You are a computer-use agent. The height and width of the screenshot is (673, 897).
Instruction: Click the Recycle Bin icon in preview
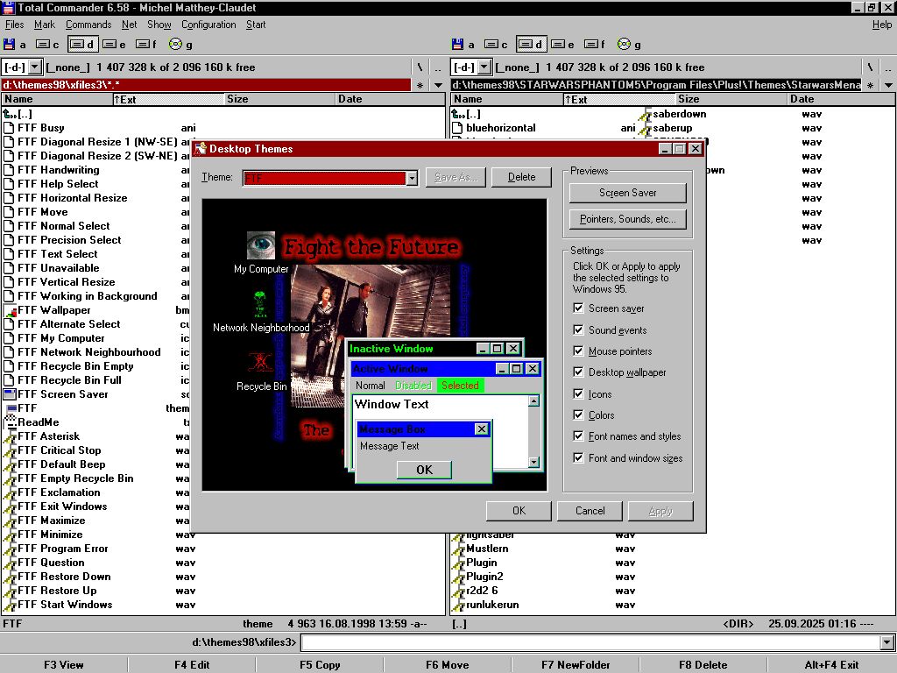[260, 364]
